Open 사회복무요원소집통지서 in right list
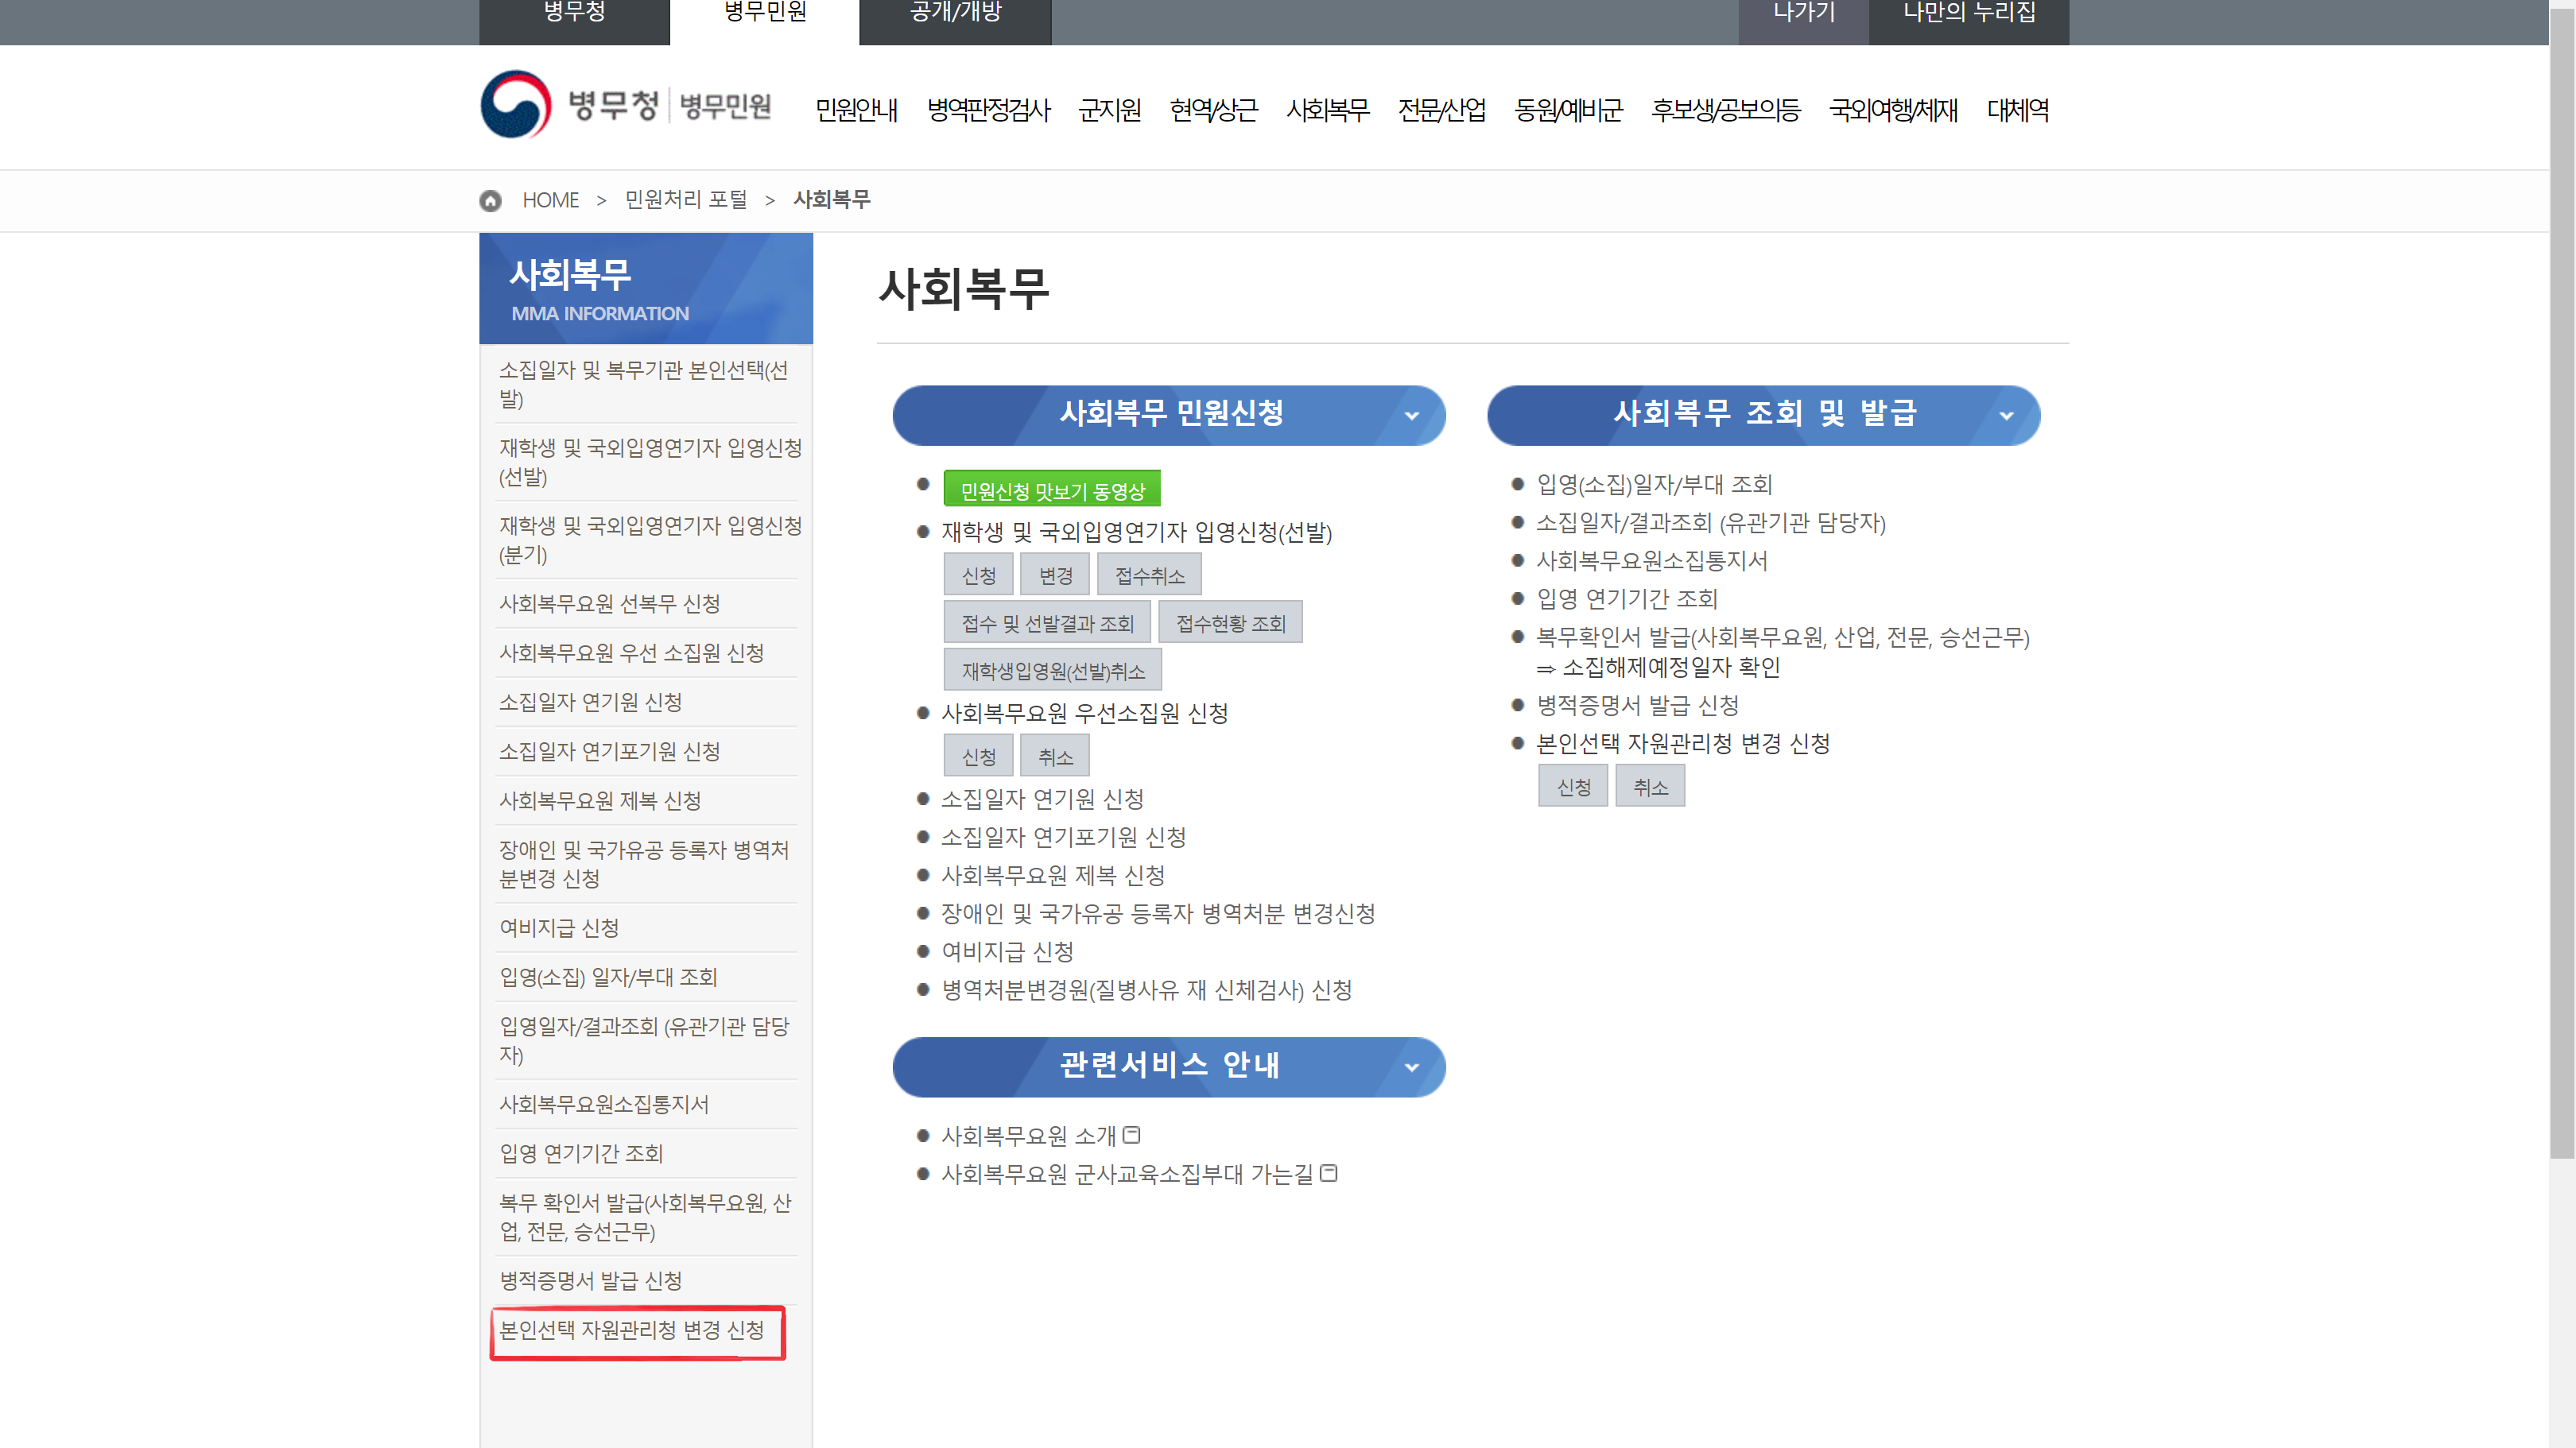Screen dimensions: 2576x1448 (1652, 560)
